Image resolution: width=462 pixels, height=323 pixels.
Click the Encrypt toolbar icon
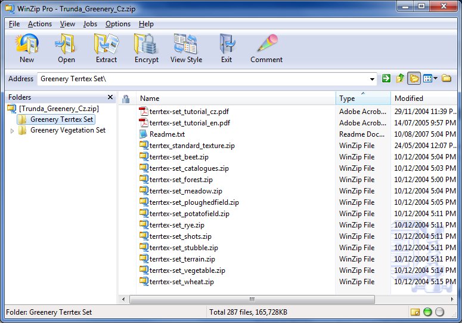pyautogui.click(x=147, y=44)
